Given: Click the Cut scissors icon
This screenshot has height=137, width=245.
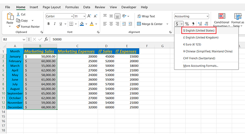Looking at the screenshot, I should tap(18, 14).
